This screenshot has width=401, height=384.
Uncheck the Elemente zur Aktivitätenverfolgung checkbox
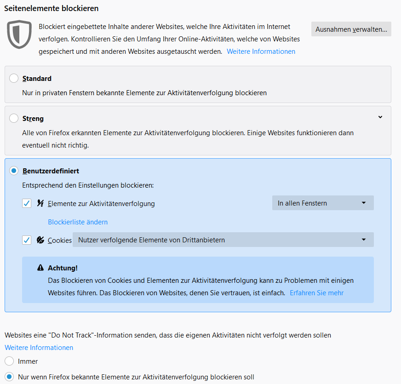click(27, 203)
